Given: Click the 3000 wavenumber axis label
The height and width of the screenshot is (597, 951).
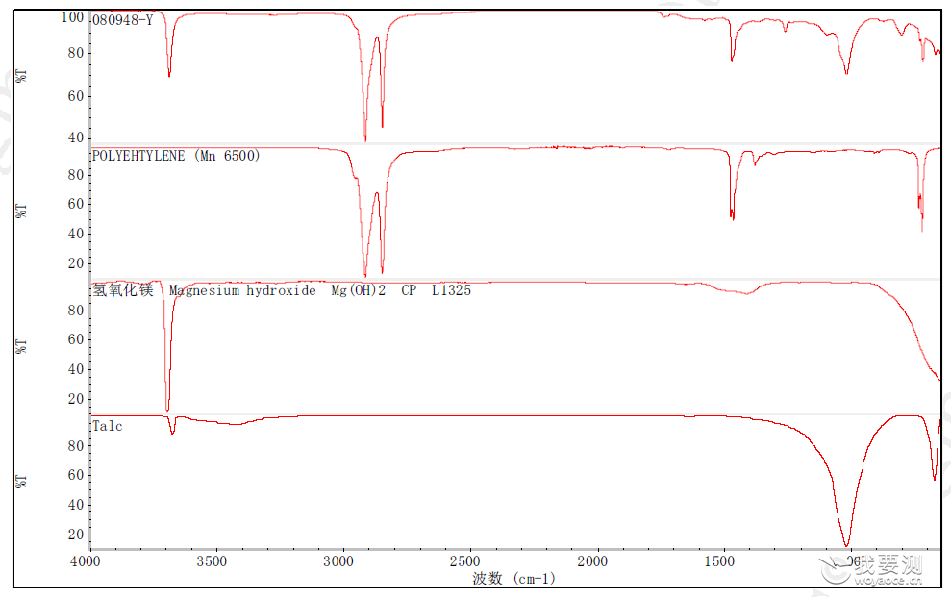Looking at the screenshot, I should coord(338,561).
